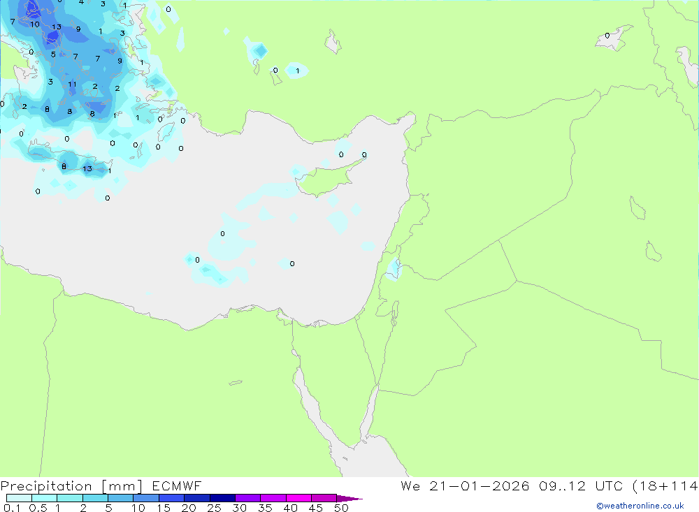The height and width of the screenshot is (512, 699).
Task: Select the 25–30 mm navy legend swatch
Action: pos(222,498)
